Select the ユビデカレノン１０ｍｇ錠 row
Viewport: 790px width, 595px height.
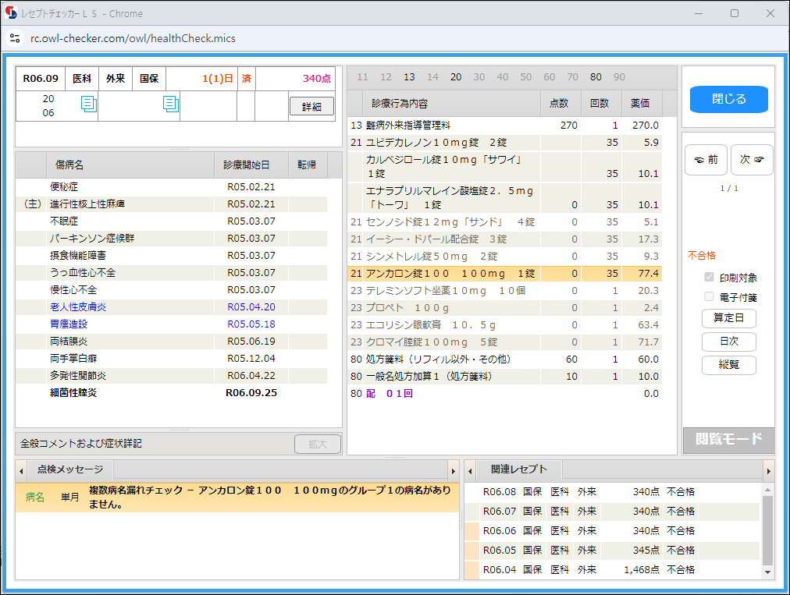click(504, 143)
